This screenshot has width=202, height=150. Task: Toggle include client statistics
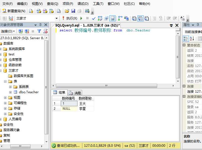pos(126,18)
